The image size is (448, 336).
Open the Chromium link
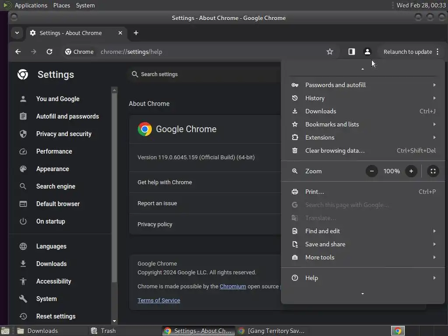point(233,286)
